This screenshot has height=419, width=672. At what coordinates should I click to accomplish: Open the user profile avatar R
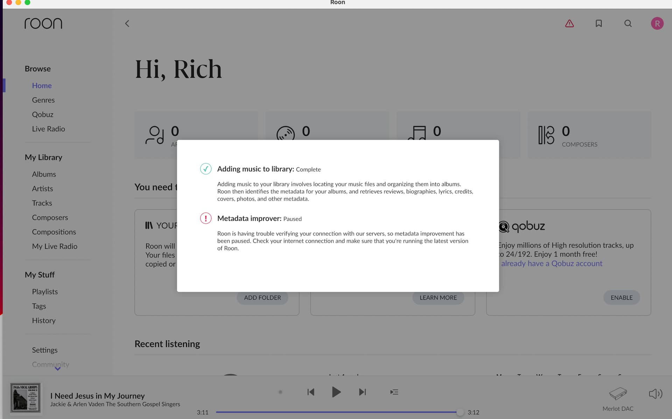click(x=657, y=23)
